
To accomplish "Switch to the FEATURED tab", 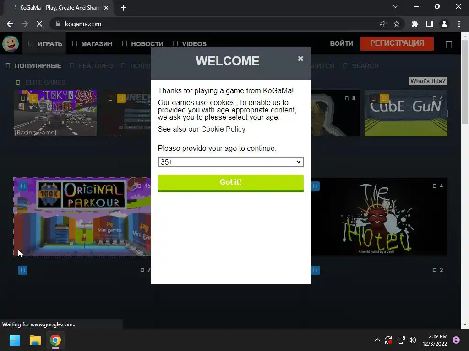I will click(x=91, y=66).
